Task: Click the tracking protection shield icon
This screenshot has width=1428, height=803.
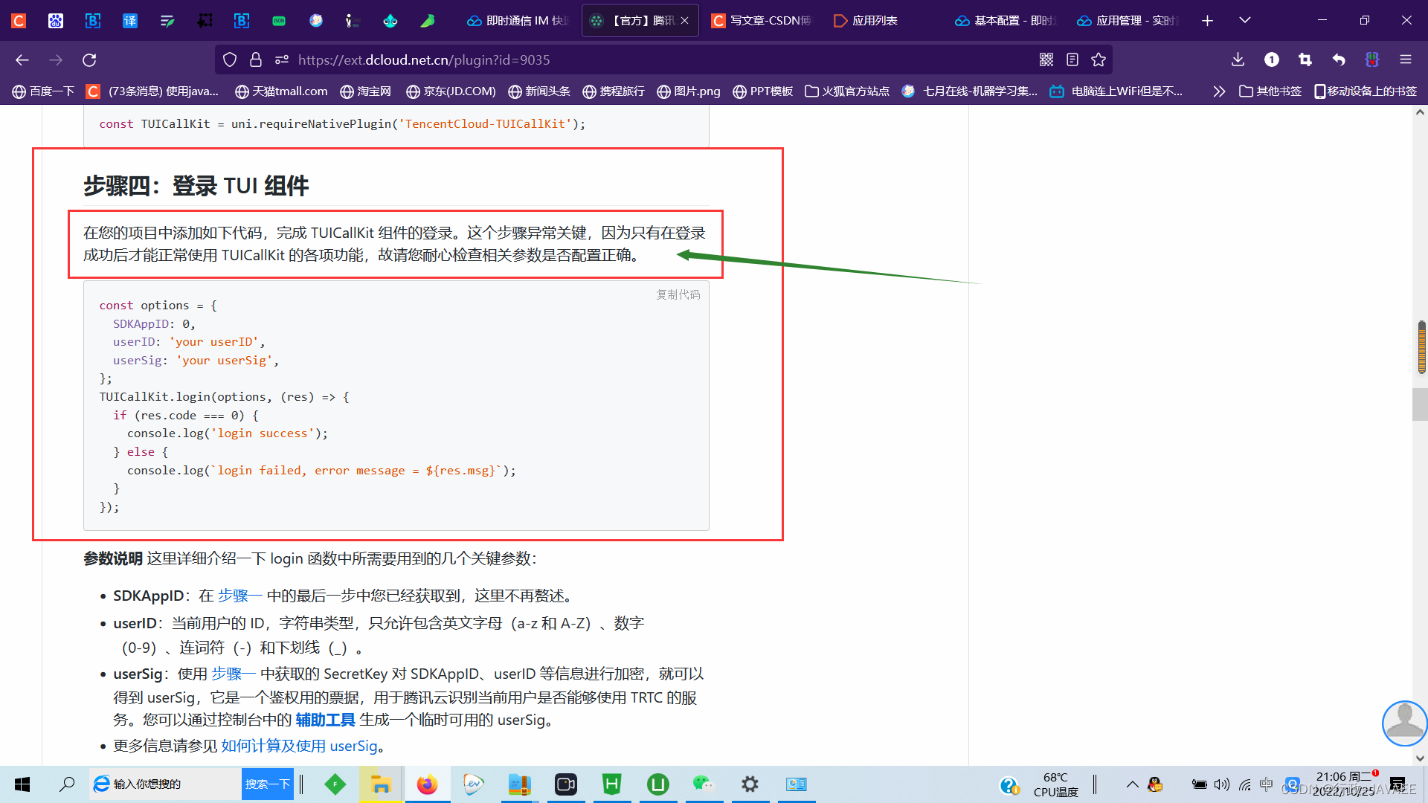Action: [230, 59]
